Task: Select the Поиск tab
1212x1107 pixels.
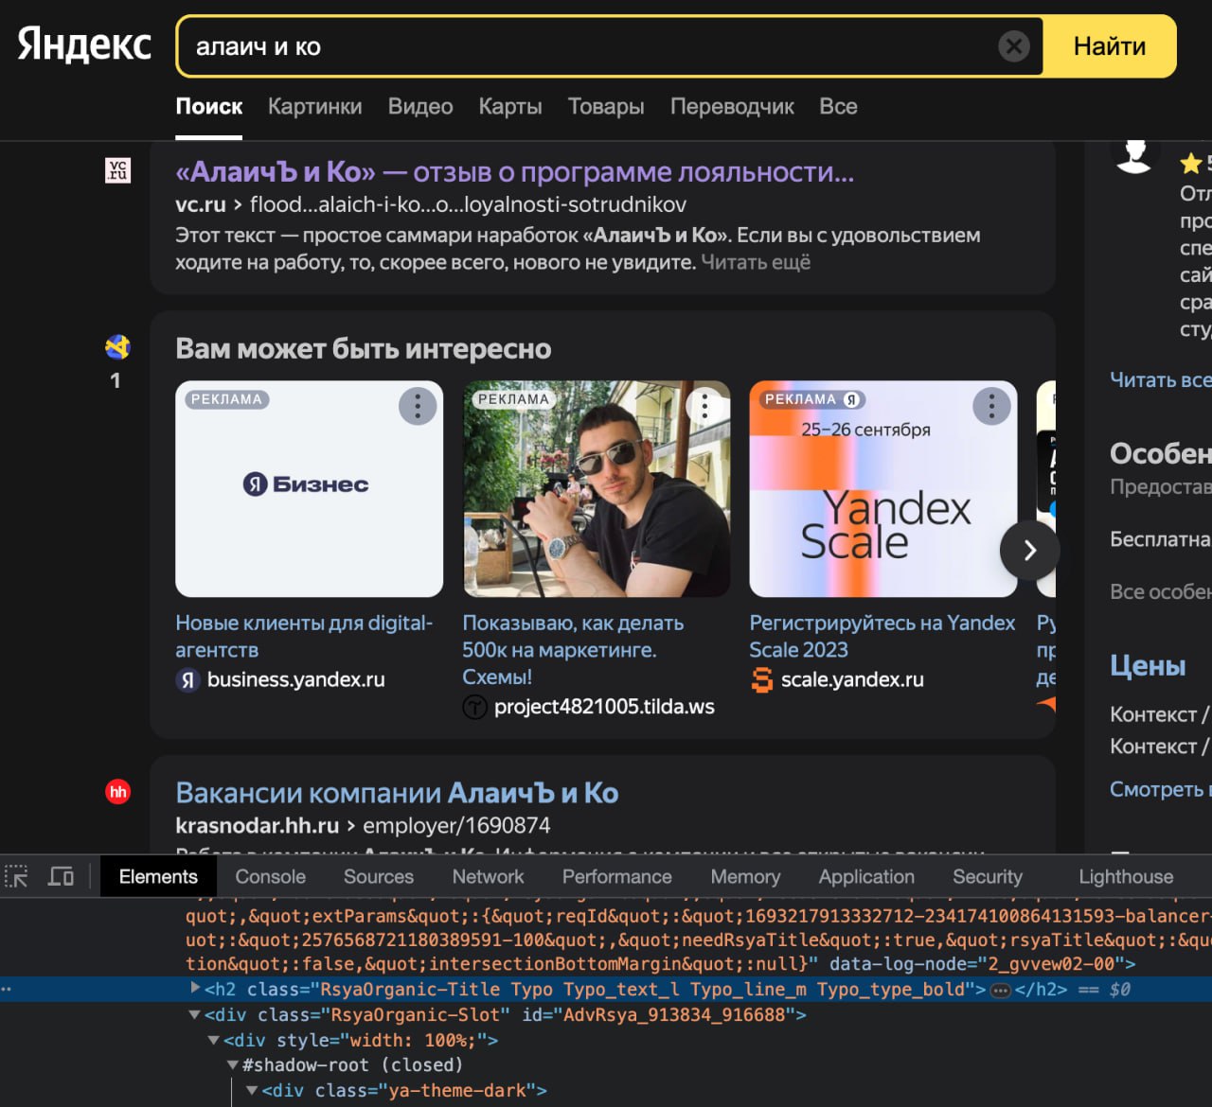Action: coord(209,106)
